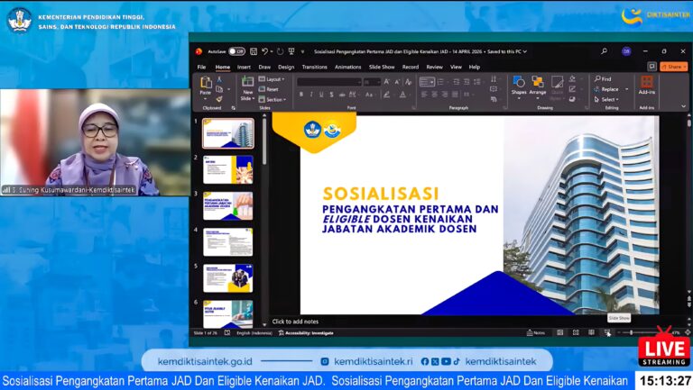The image size is (693, 390).
Task: Switch to the Draw tab
Action: coord(264,67)
